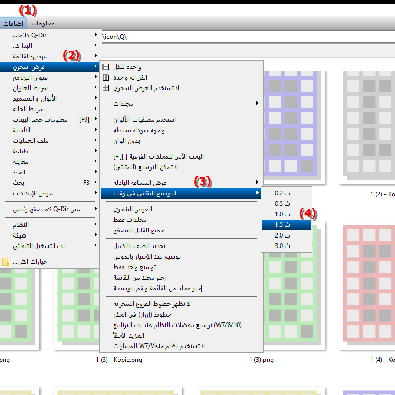Open the 'ملف العمليات' menu entry
This screenshot has height=395, width=395.
pyautogui.click(x=50, y=141)
